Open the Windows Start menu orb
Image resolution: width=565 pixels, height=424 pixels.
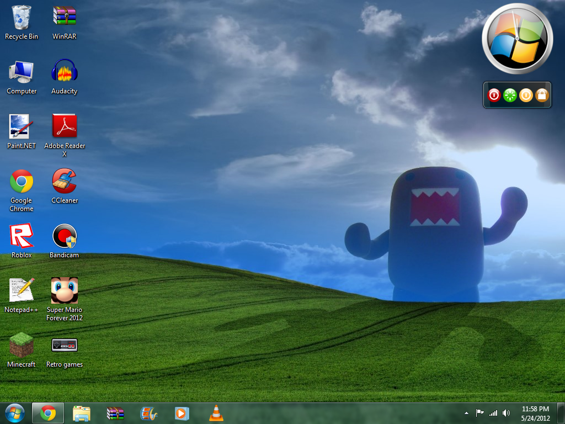click(15, 413)
